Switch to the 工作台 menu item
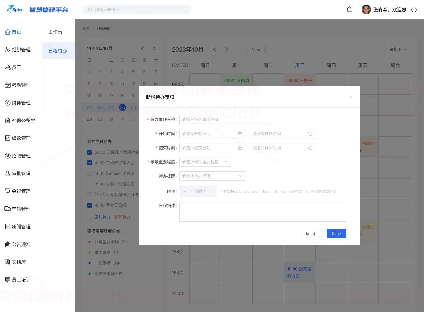This screenshot has height=312, width=424. point(55,32)
